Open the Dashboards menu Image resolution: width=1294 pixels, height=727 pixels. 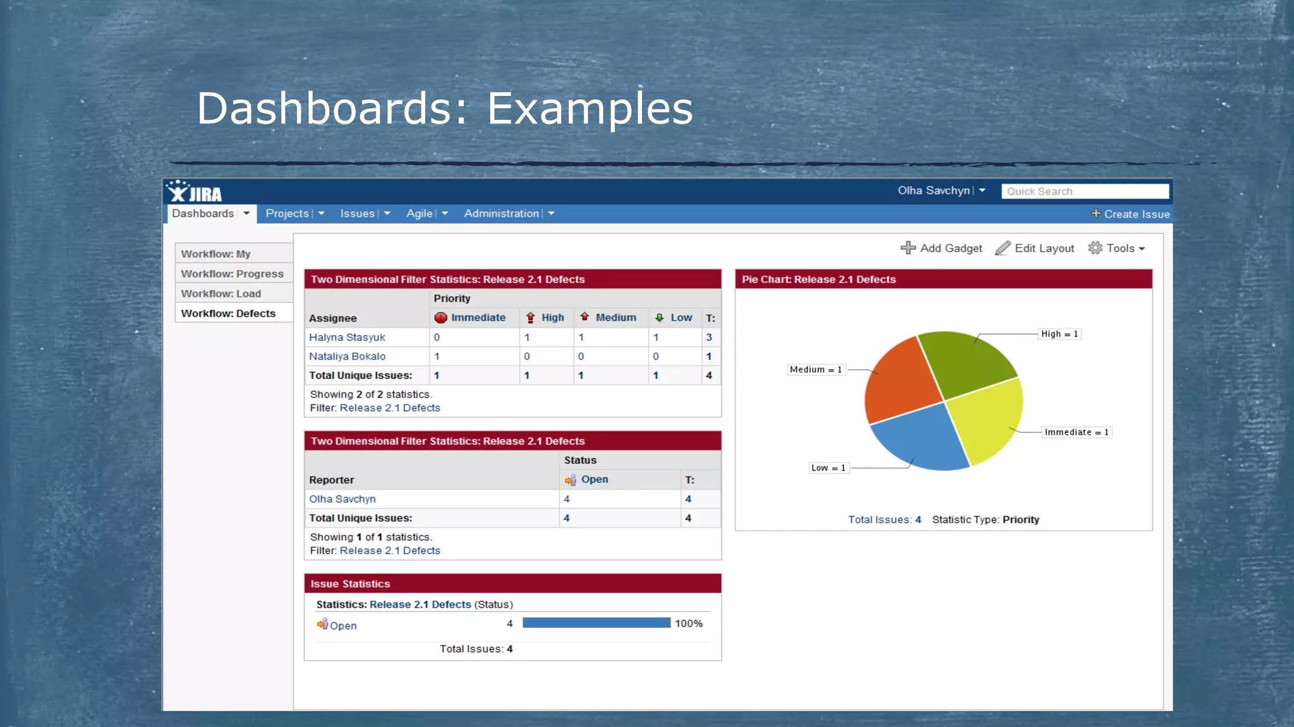203,213
